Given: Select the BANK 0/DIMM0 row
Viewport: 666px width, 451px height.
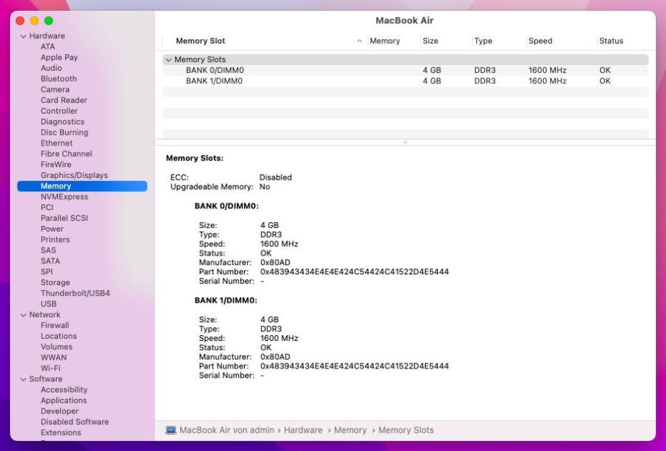Looking at the screenshot, I should pyautogui.click(x=214, y=70).
